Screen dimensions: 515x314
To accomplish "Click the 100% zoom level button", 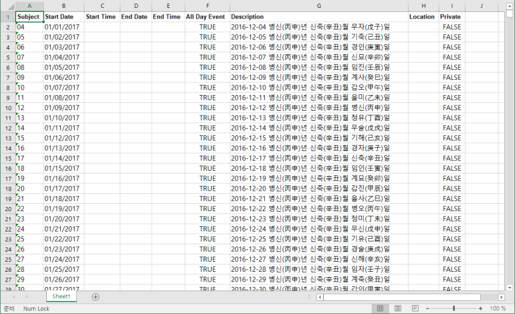I will click(x=498, y=309).
